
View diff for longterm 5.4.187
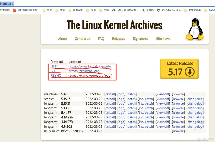tap(163, 112)
